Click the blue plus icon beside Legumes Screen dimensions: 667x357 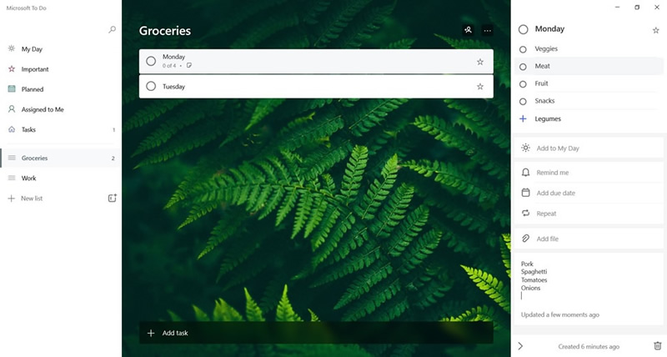[524, 118]
